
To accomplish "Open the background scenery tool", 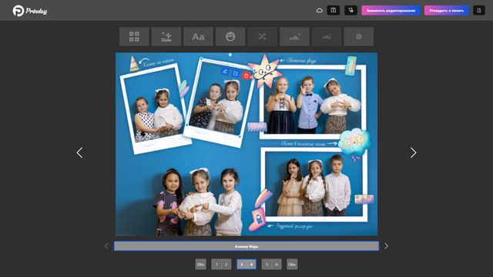I will click(166, 37).
